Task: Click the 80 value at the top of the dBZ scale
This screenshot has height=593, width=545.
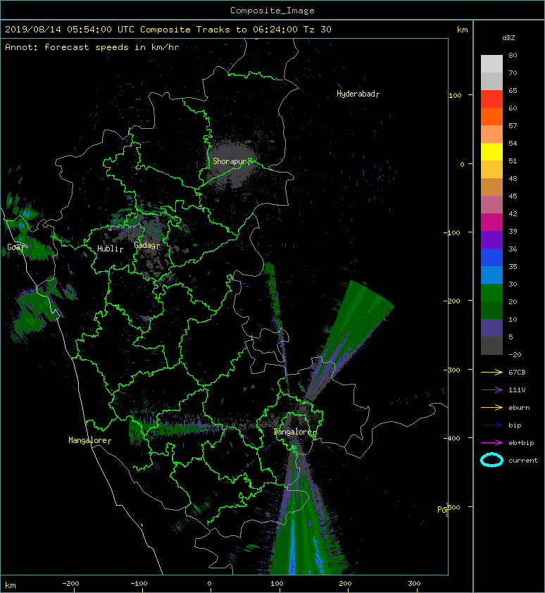Action: pos(513,55)
